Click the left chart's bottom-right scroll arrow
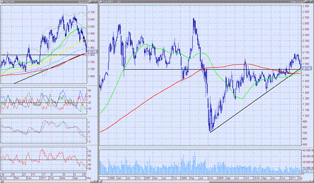 click(x=96, y=181)
